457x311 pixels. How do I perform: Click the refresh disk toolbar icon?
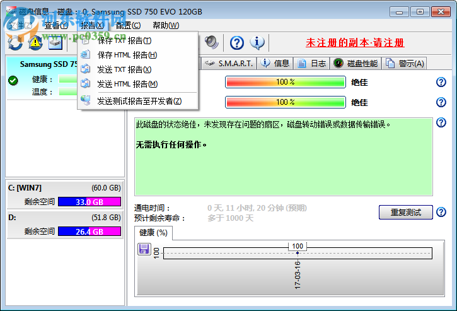coord(15,43)
